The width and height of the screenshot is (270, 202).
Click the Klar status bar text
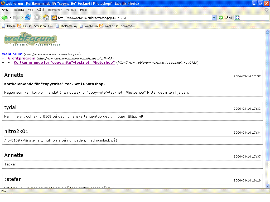[4, 191]
